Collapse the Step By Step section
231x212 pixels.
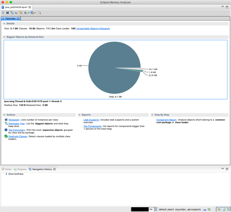pos(152,115)
